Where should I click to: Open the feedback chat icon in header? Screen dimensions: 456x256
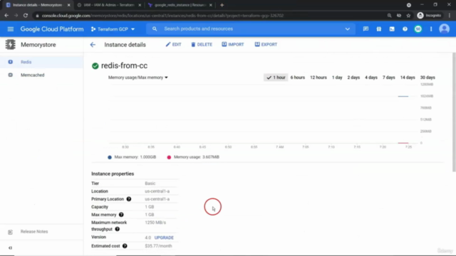[x=366, y=28]
